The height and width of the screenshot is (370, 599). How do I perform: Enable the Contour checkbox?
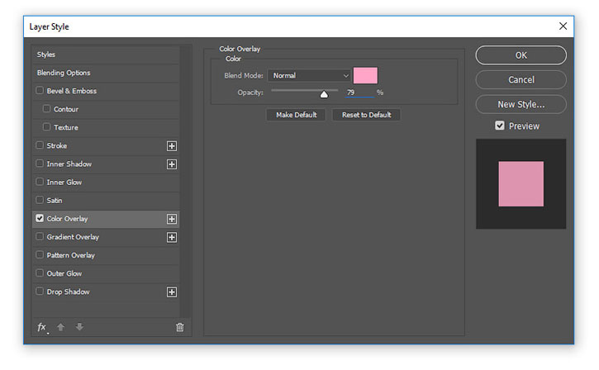(46, 108)
